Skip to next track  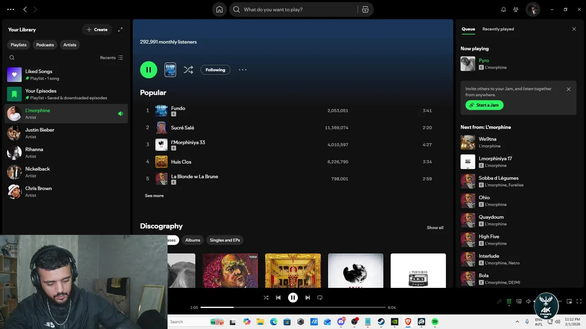[x=308, y=297]
